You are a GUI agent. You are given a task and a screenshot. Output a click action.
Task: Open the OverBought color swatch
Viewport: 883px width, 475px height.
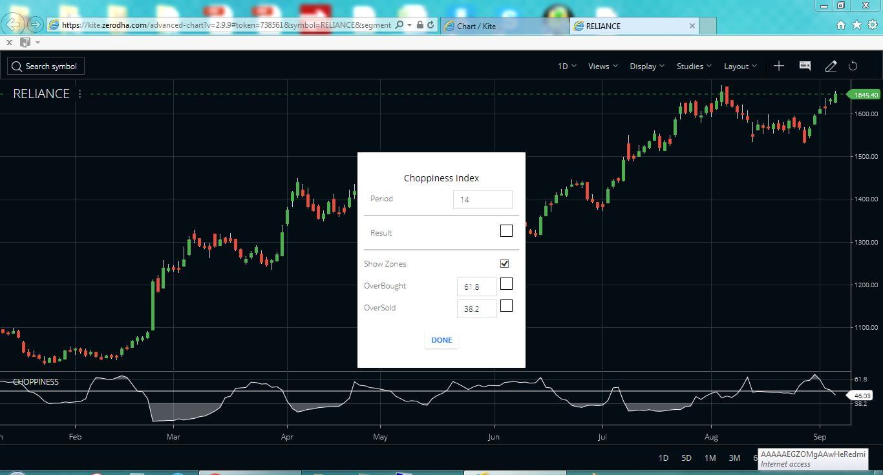coord(506,284)
